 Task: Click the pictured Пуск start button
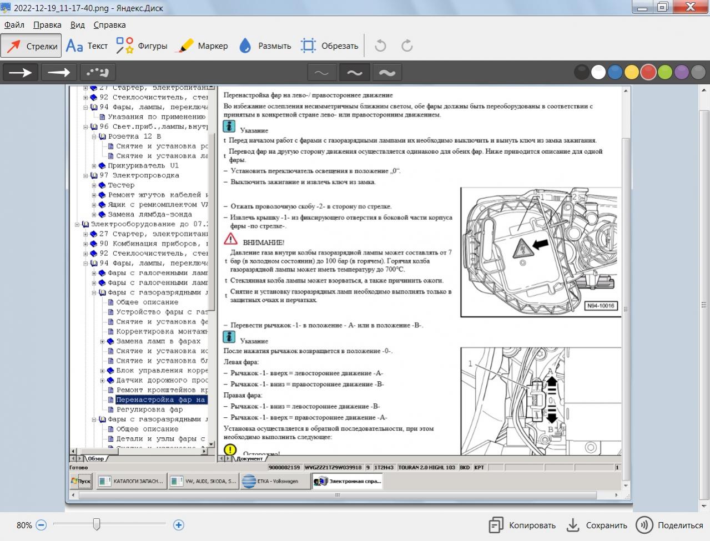click(81, 481)
